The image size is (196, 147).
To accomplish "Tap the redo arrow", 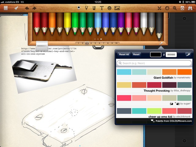I will (x=34, y=8).
